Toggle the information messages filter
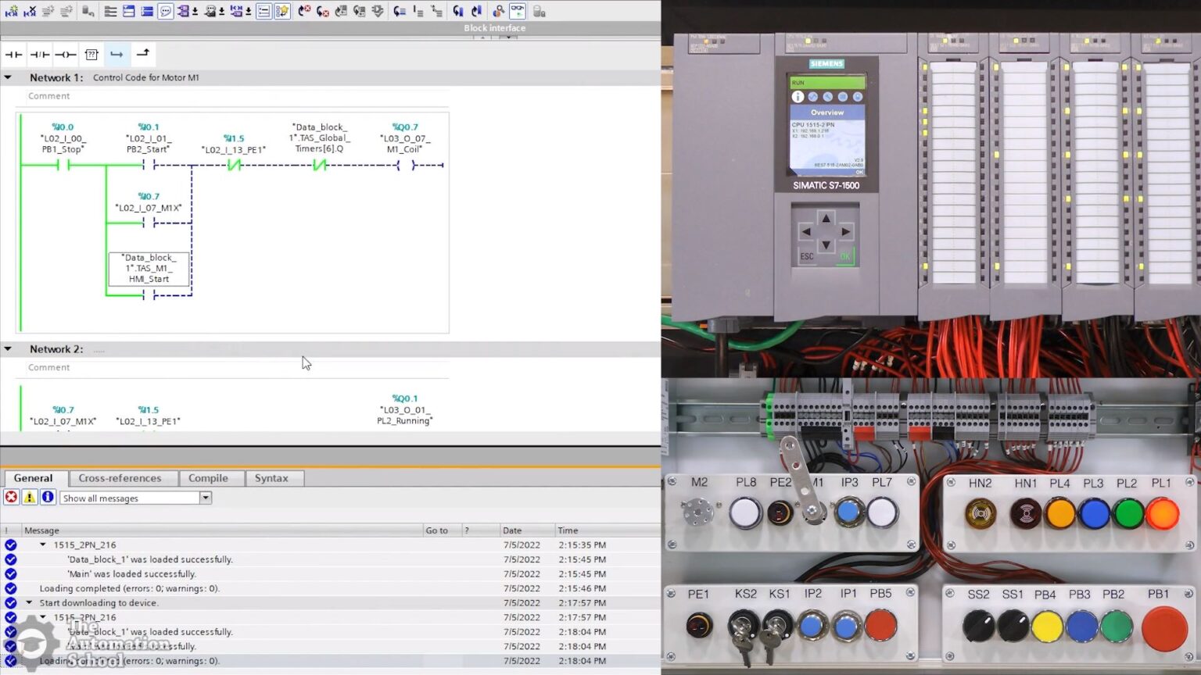This screenshot has height=675, width=1201. [48, 498]
